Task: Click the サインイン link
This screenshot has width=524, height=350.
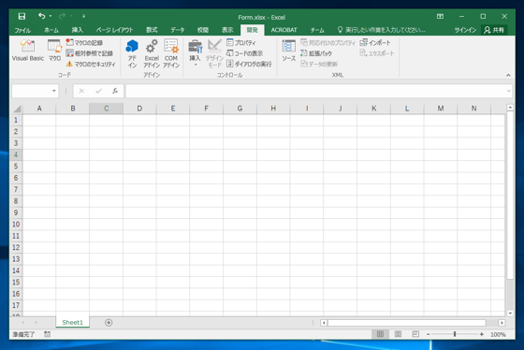Action: tap(465, 30)
